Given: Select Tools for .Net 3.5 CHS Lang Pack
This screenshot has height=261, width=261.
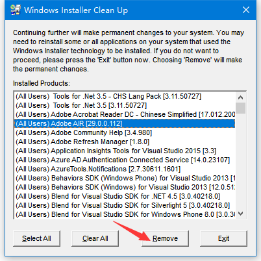Looking at the screenshot, I should tap(125, 96).
